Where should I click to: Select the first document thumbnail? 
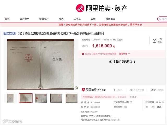pyautogui.click(x=10, y=98)
